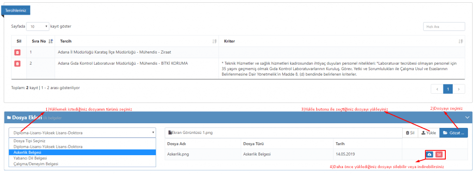The image size is (474, 175).
Task: Clear the selected file with the Sil button beside Yükle
Action: [410, 133]
